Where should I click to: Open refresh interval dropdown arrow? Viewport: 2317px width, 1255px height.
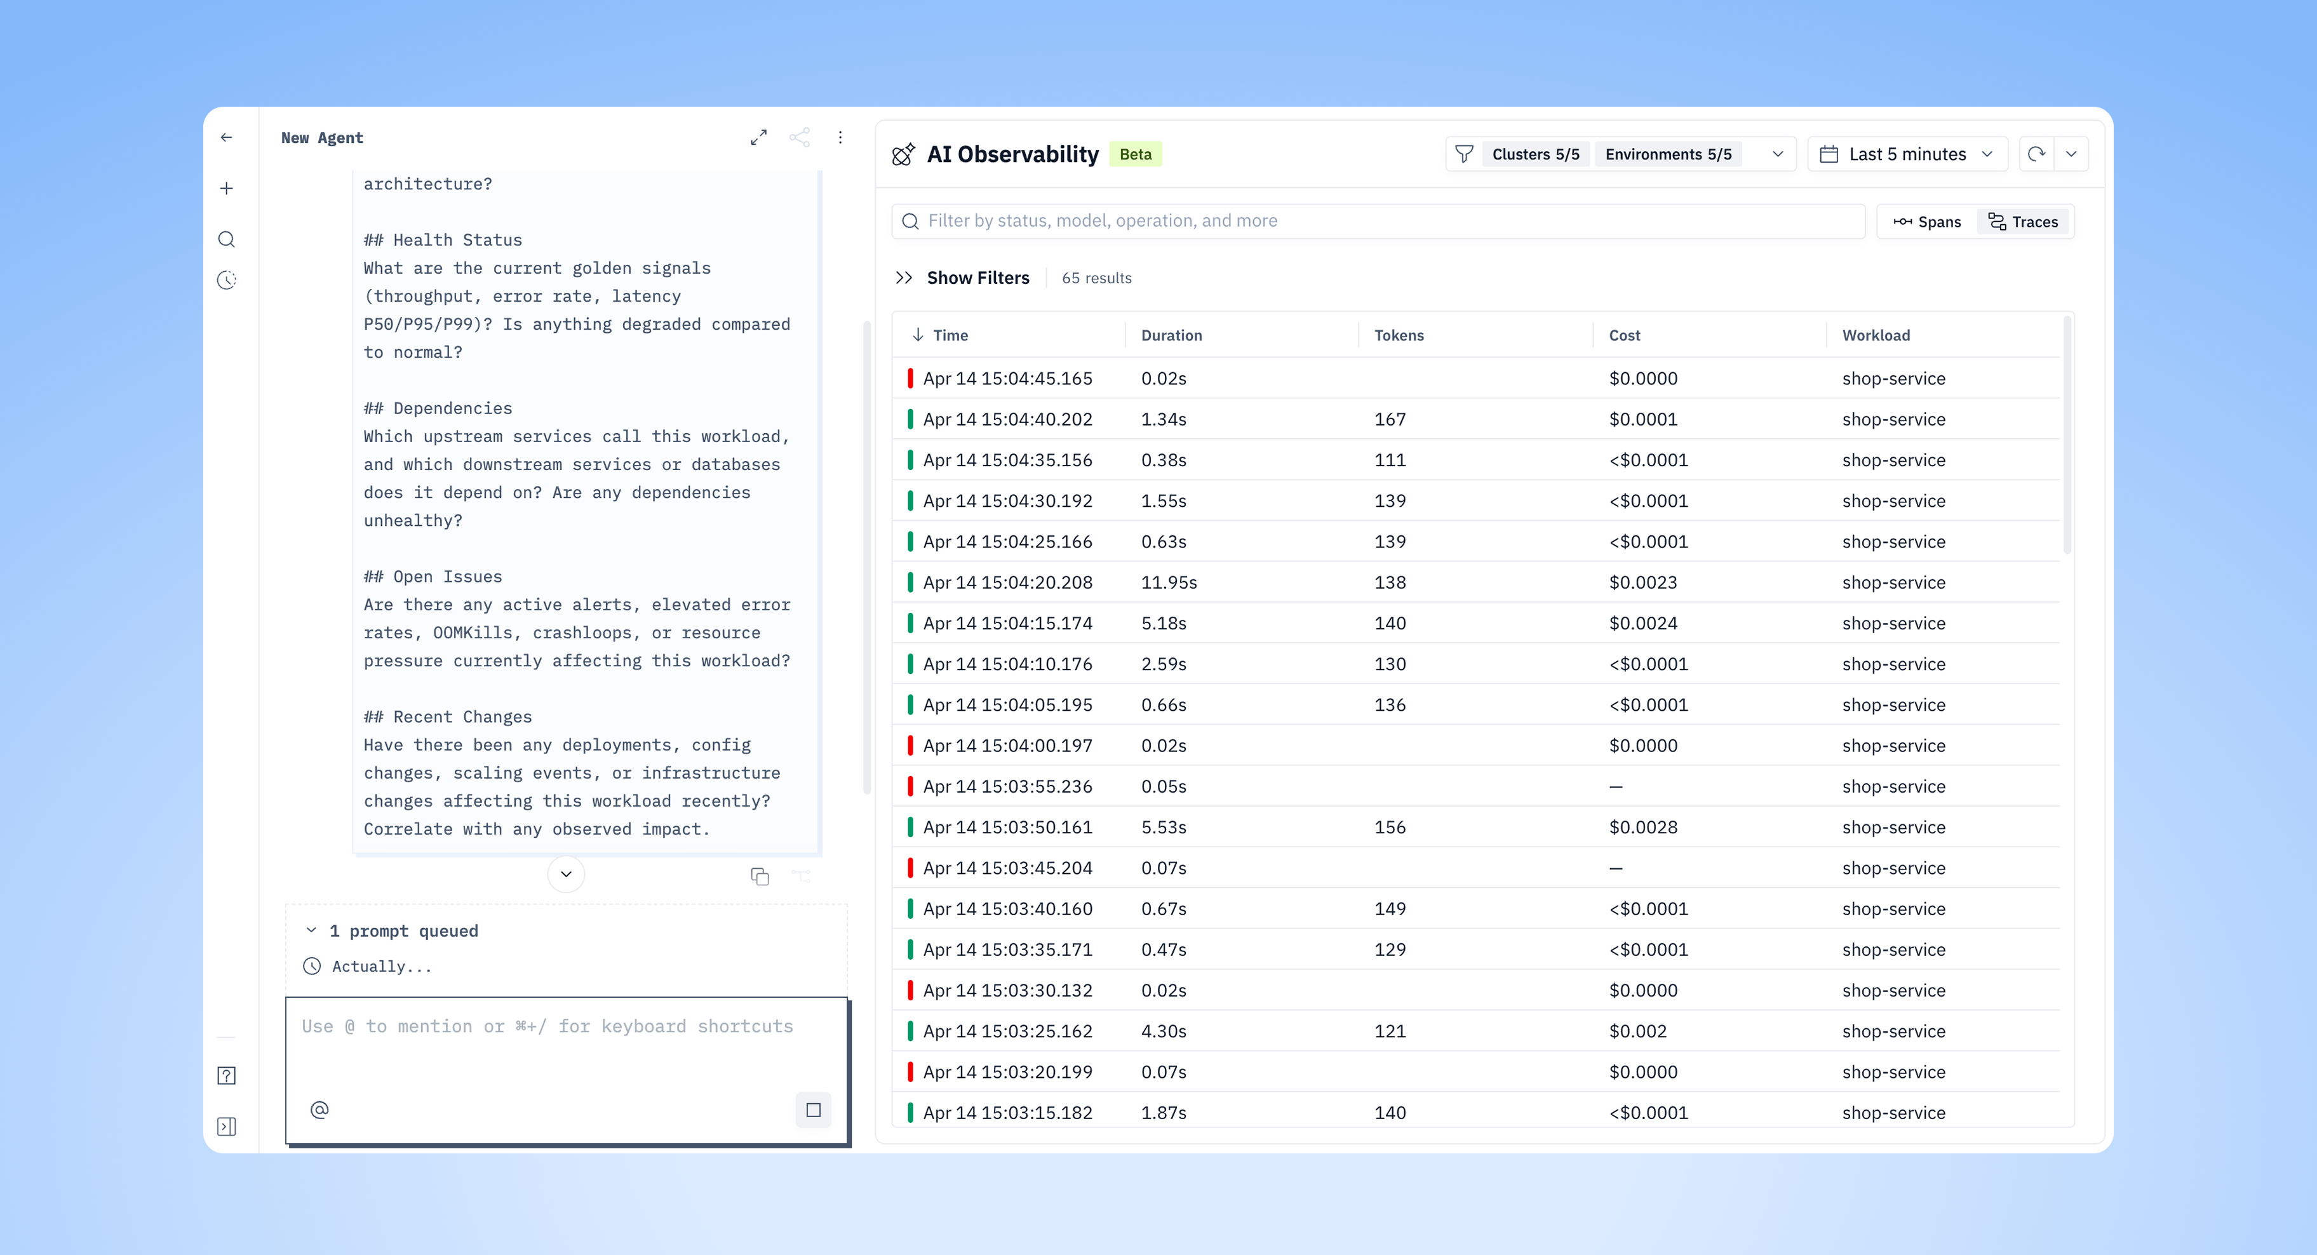[x=2071, y=155]
